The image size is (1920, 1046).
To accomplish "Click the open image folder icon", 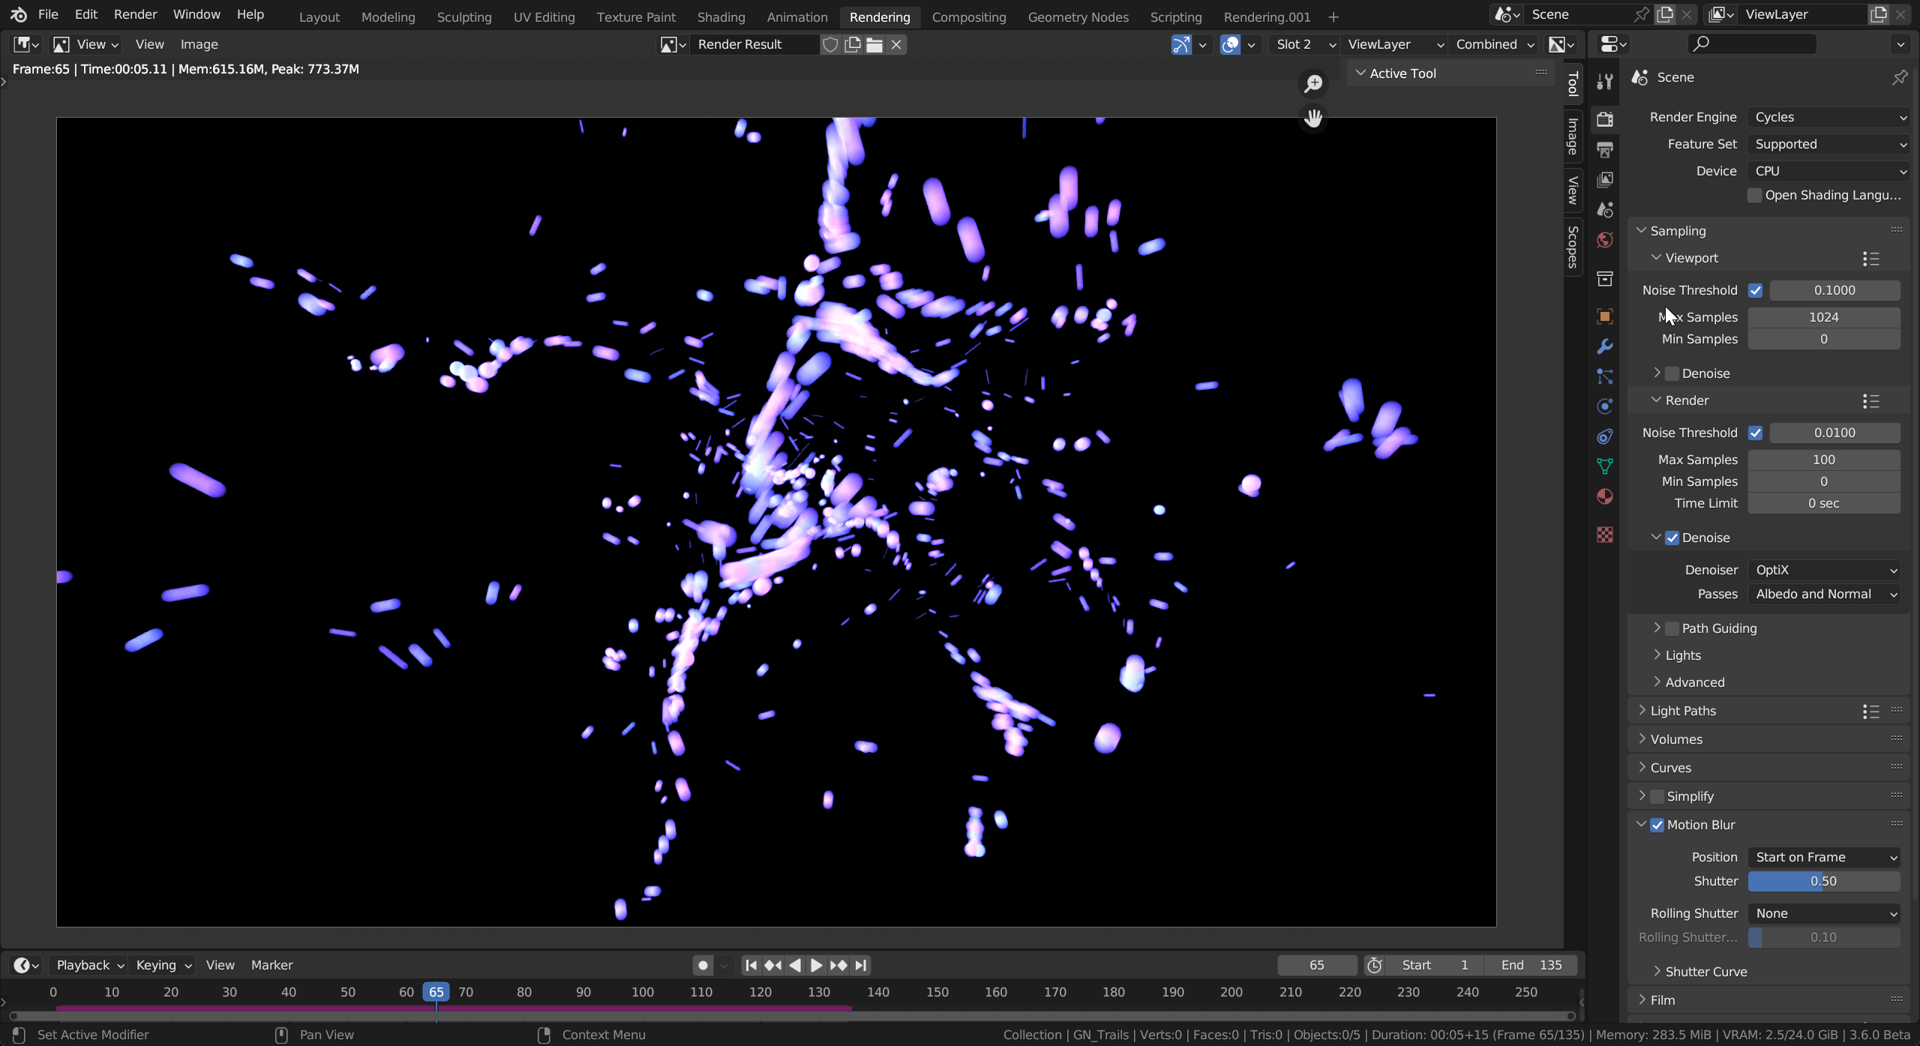I will coord(874,45).
